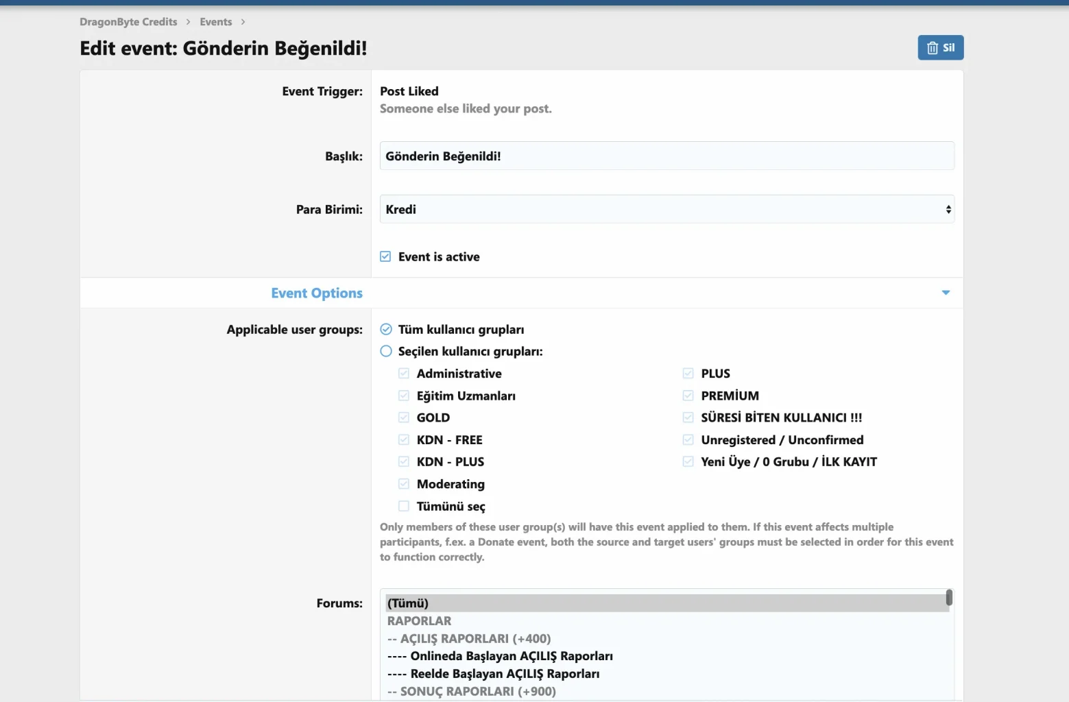The image size is (1069, 702).
Task: Click the Post Liked trigger text
Action: pos(409,91)
